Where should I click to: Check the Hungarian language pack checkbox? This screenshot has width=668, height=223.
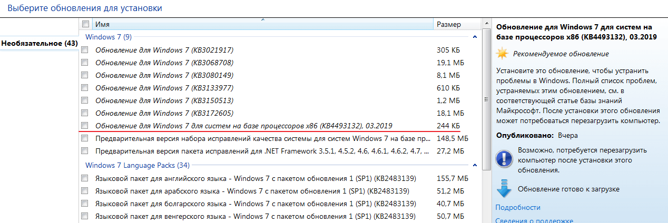(x=85, y=216)
